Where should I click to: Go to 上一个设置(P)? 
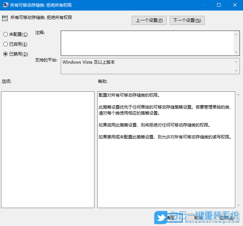pyautogui.click(x=149, y=20)
